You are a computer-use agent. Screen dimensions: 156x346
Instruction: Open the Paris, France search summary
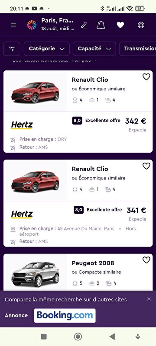pos(58,25)
